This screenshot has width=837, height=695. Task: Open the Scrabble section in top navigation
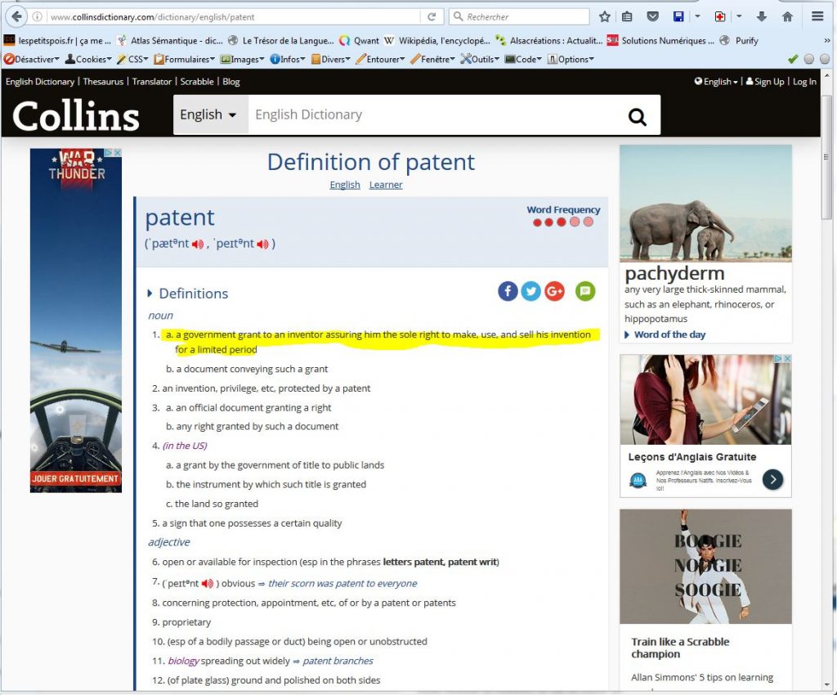point(197,82)
